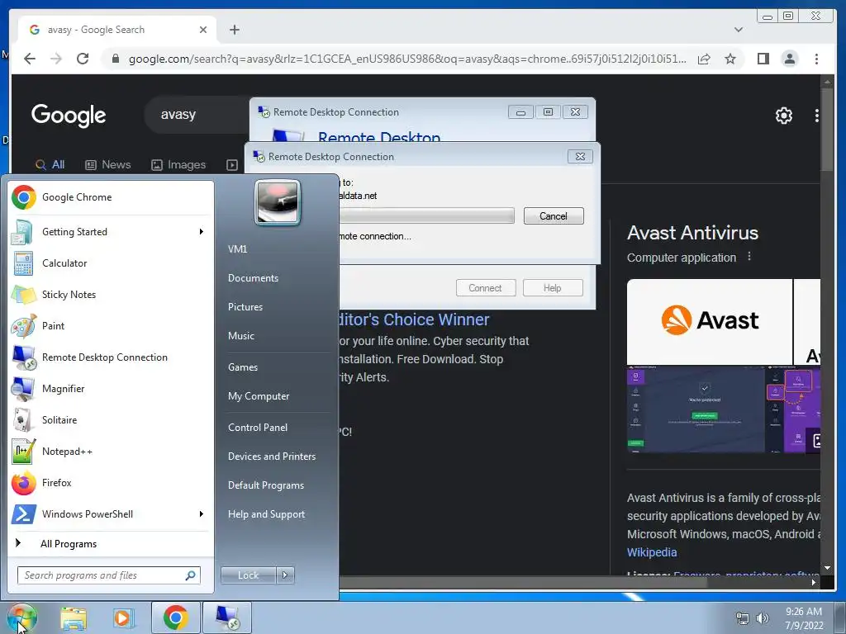
Task: Open Help and Support
Action: pos(266,514)
